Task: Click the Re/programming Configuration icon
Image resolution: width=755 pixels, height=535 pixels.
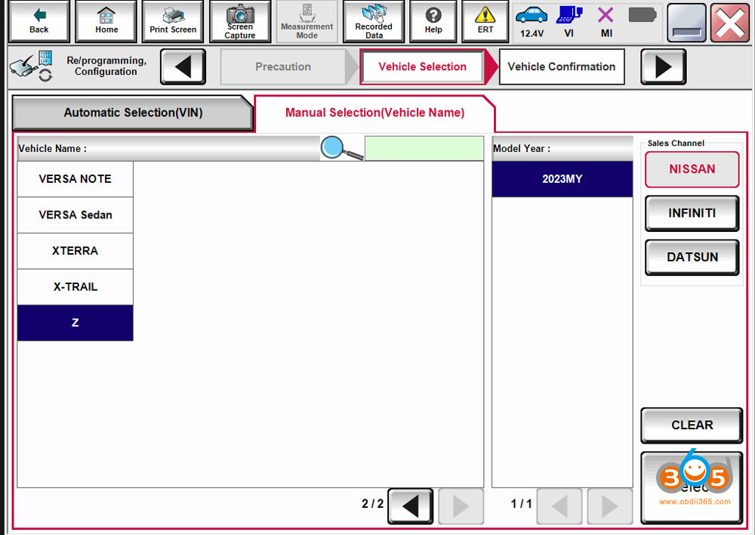Action: pos(32,66)
